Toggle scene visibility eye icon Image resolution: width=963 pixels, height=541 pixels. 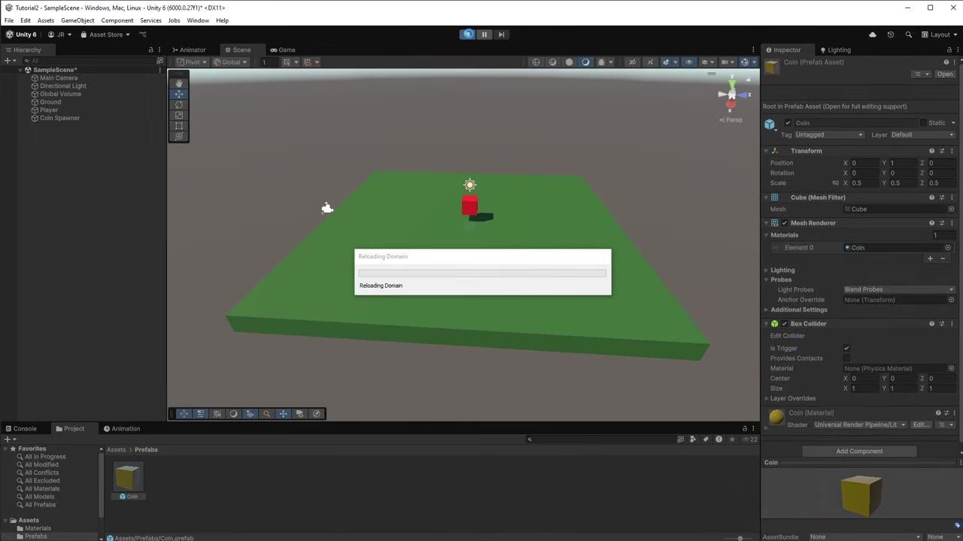688,62
